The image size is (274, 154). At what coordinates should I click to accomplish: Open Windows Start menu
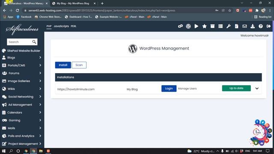pos(4,151)
